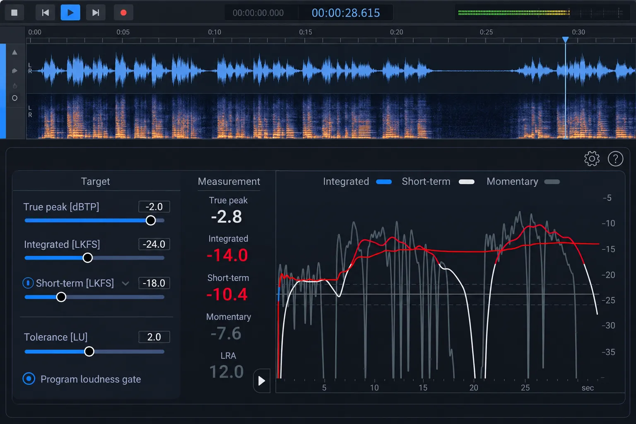Click the loudness history play arrow button
636x424 pixels.
(x=262, y=381)
